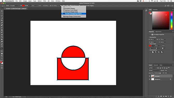The image size is (174, 98).
Task: Open the Filter menu
Action: coord(44,1)
